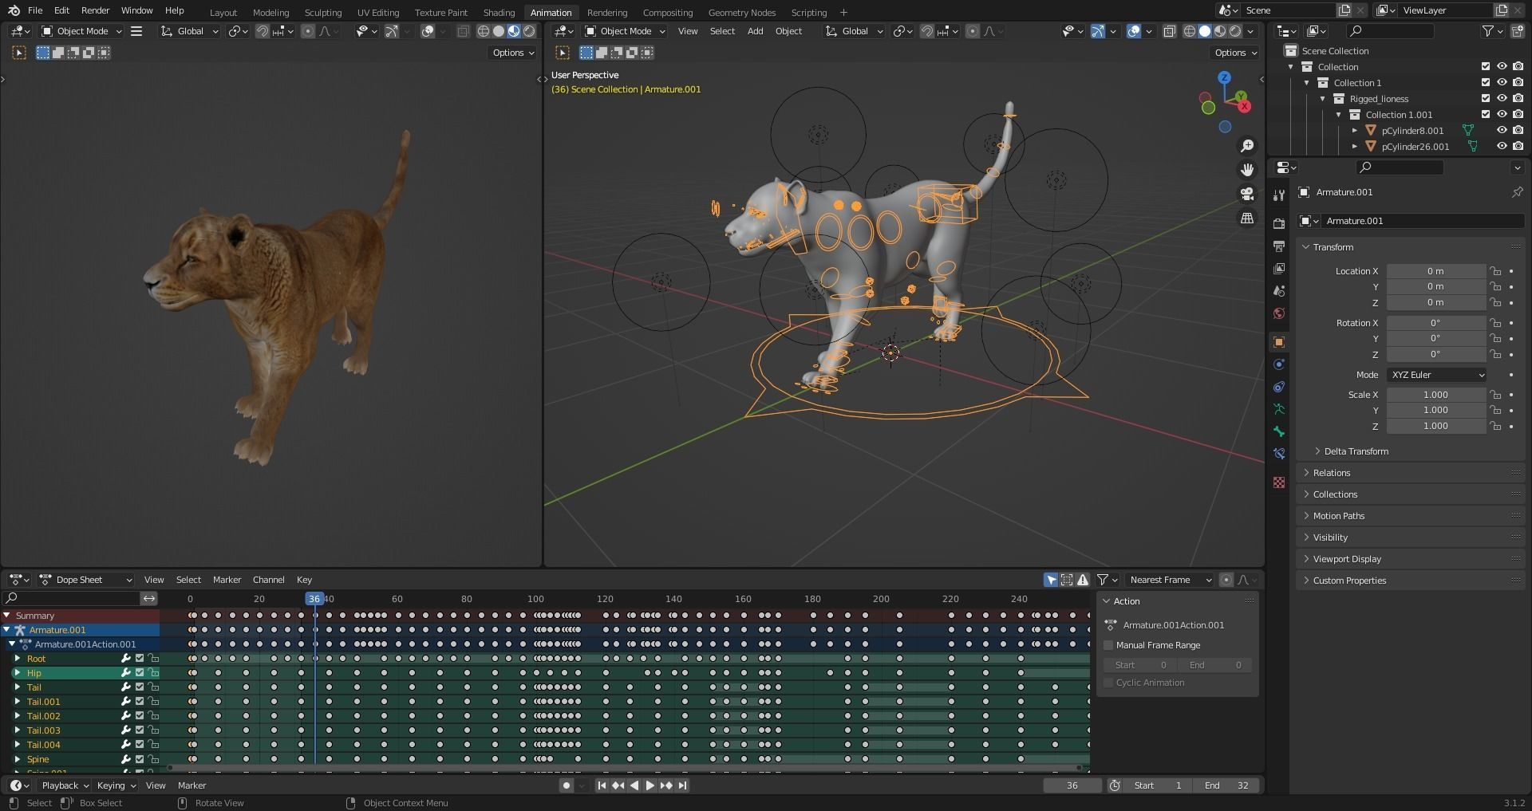Screen dimensions: 1532x811
Task: Open right viewport Options popover
Action: (x=1235, y=53)
